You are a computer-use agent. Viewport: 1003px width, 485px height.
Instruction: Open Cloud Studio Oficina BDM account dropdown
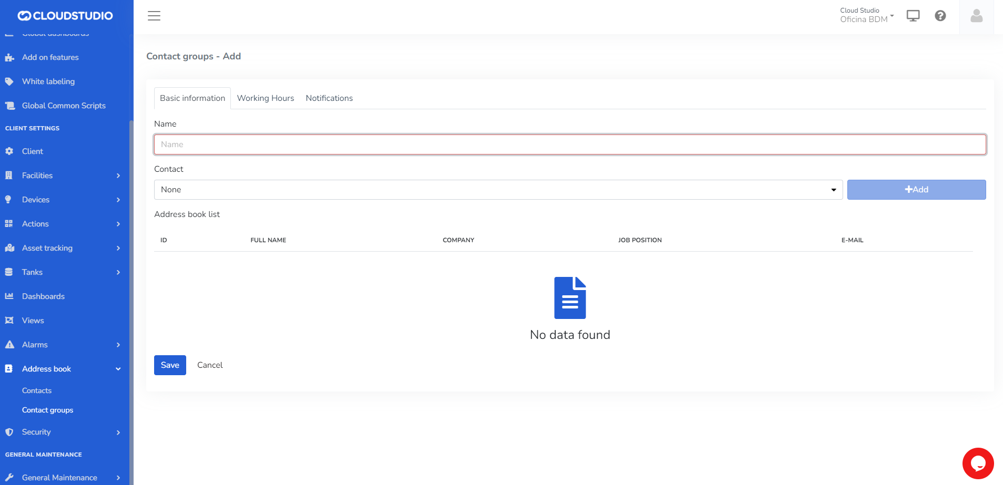pyautogui.click(x=866, y=15)
